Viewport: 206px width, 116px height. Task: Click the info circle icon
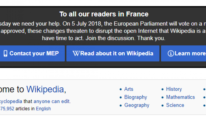[170, 53]
